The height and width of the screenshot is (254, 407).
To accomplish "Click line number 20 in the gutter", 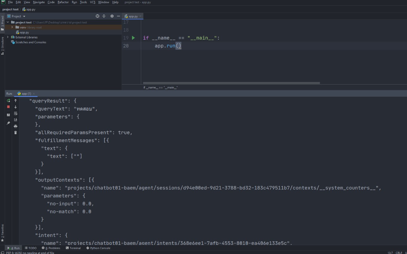I will tap(126, 46).
